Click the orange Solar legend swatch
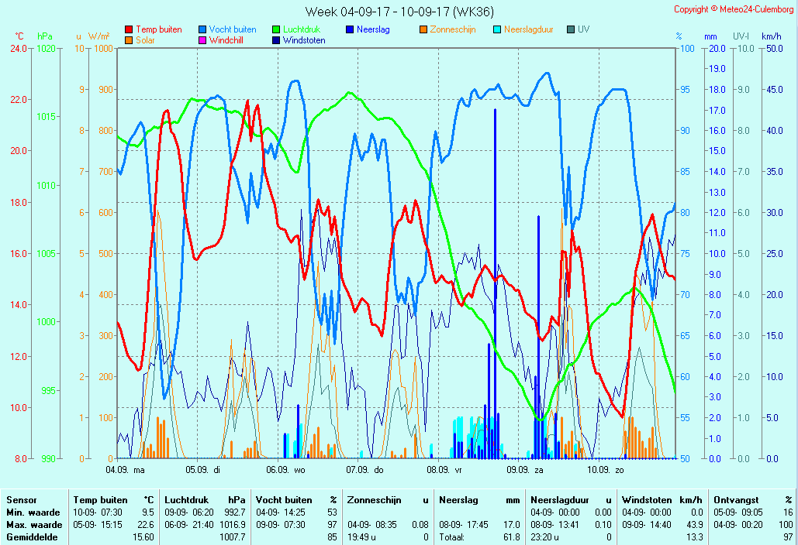The image size is (798, 545). pos(129,40)
